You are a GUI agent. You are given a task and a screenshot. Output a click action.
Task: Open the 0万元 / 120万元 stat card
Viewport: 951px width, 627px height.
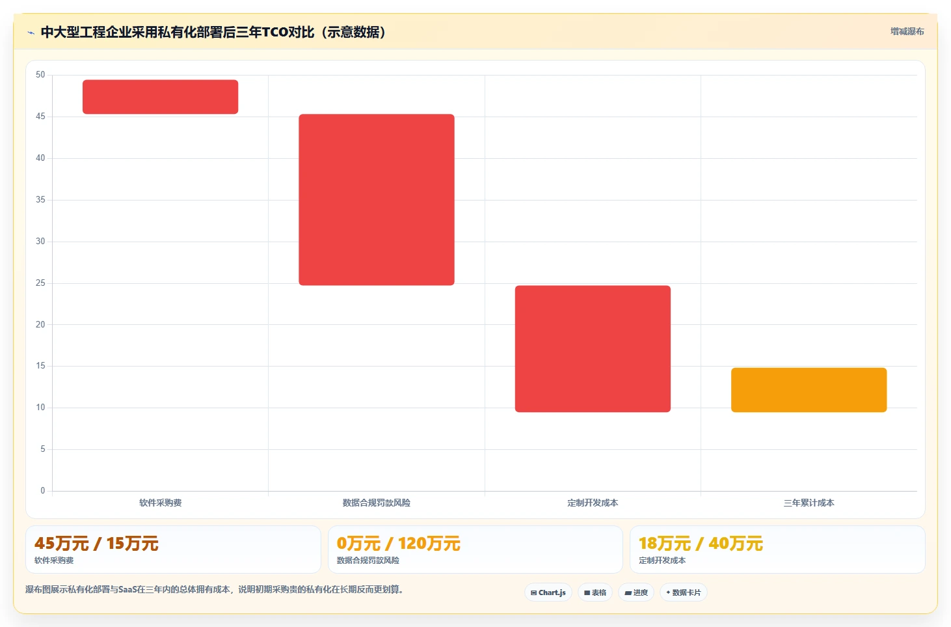(x=475, y=550)
